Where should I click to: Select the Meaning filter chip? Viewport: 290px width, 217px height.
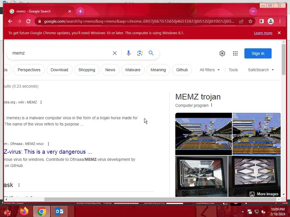tap(158, 70)
